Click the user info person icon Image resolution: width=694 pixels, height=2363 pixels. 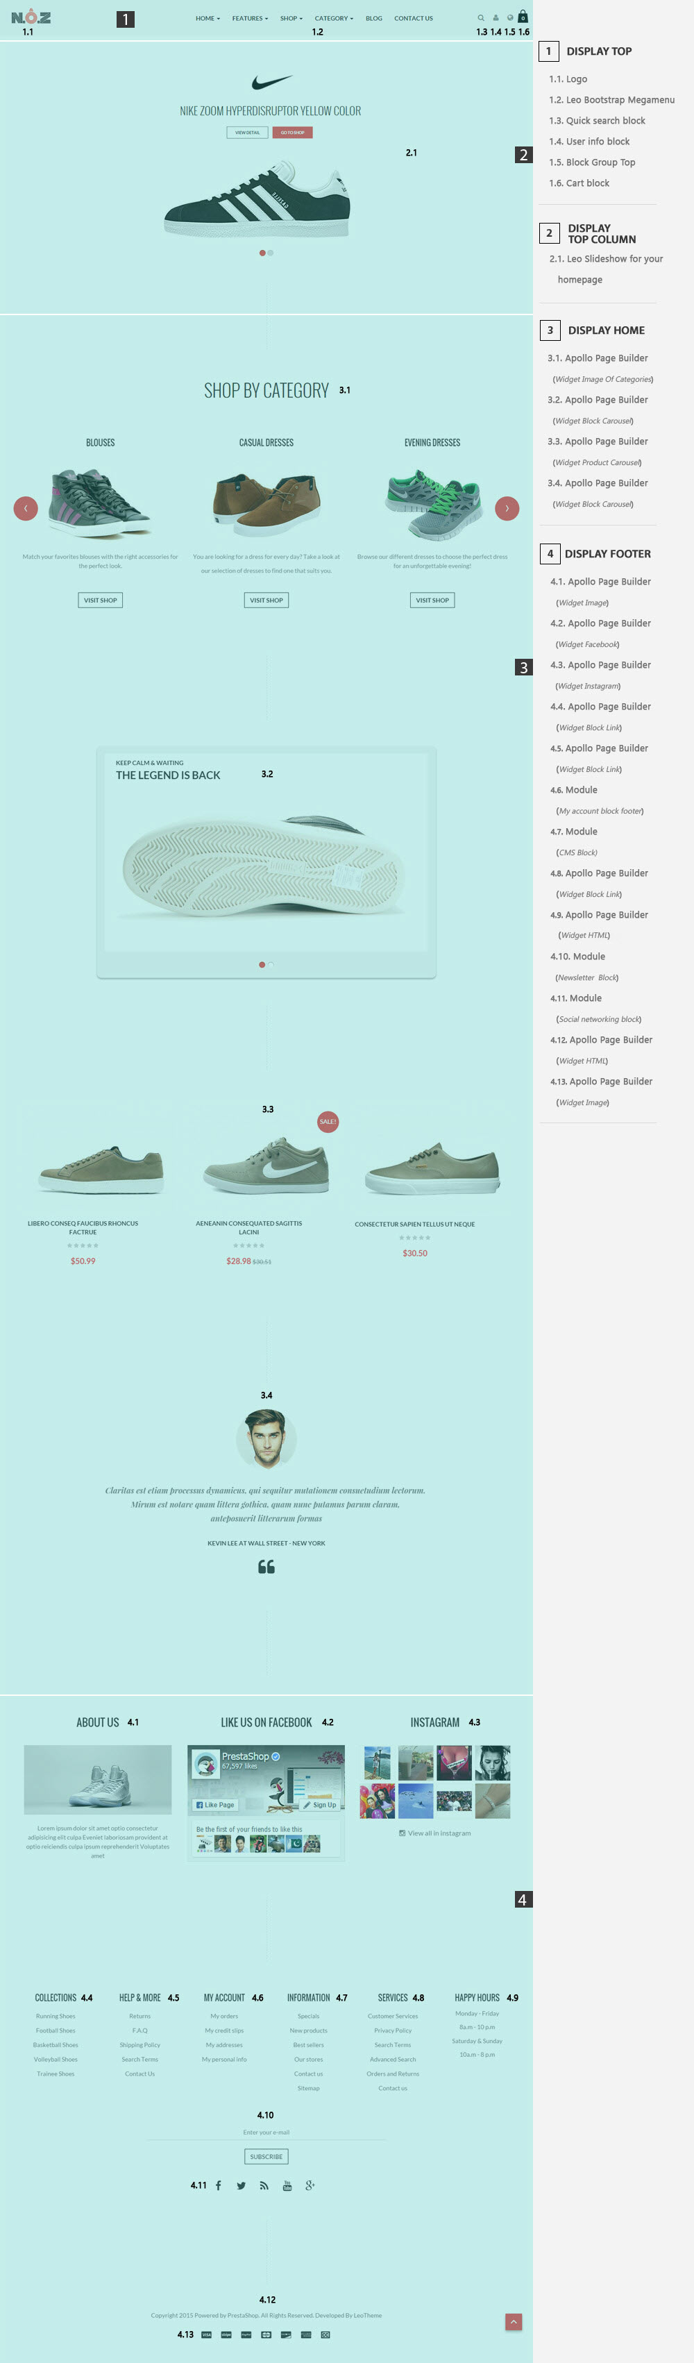(496, 17)
